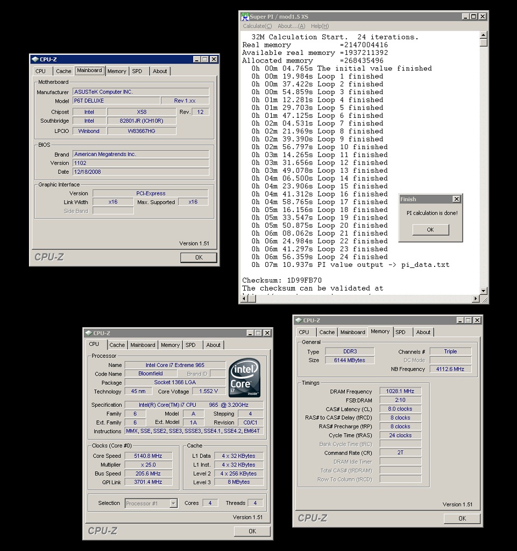
Task: Open the Calculate menu in Super PI
Action: (257, 26)
